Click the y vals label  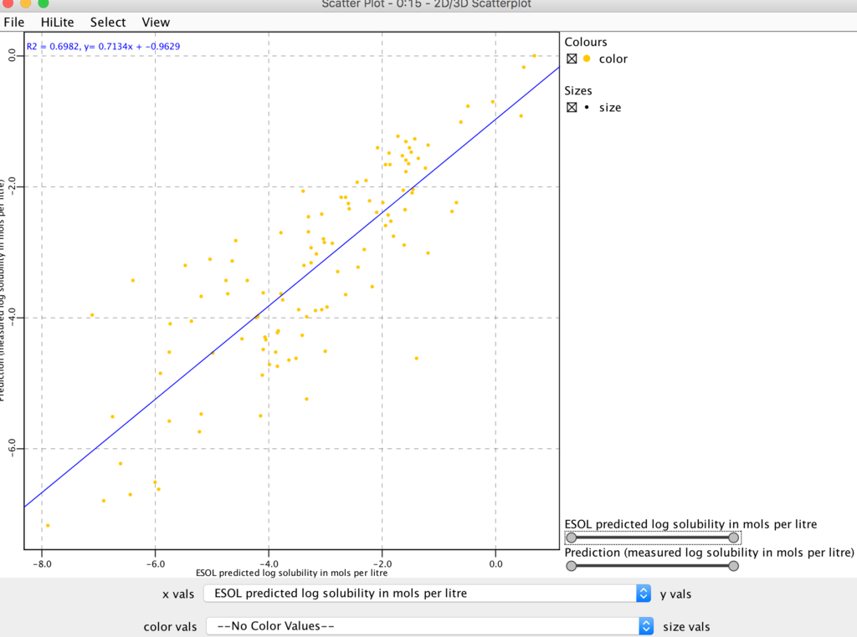click(675, 594)
